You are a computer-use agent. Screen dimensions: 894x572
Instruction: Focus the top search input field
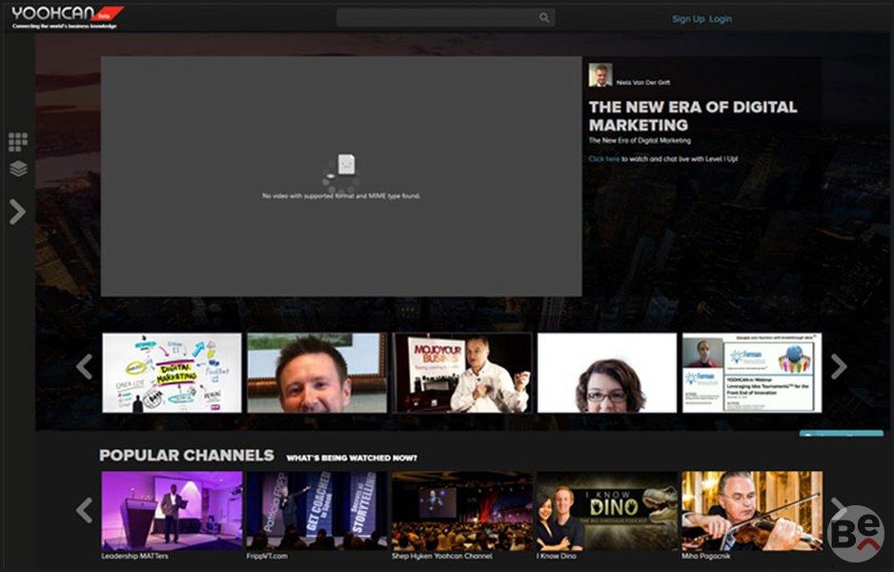(x=438, y=18)
